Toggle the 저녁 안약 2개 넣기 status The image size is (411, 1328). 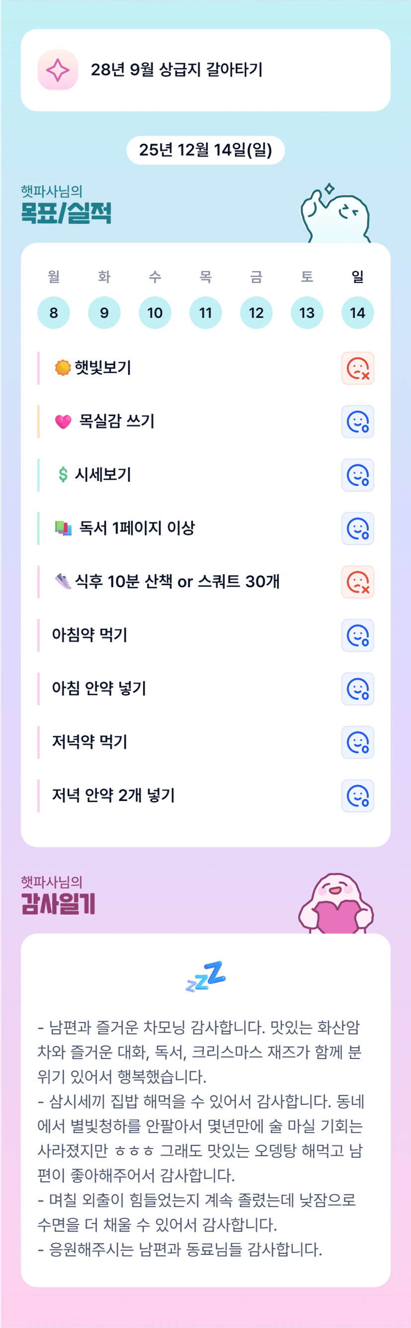coord(357,796)
